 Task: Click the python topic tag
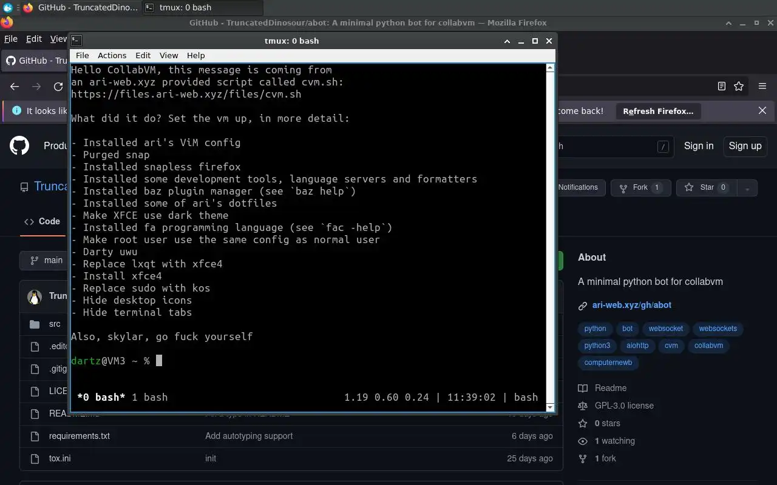pyautogui.click(x=595, y=329)
